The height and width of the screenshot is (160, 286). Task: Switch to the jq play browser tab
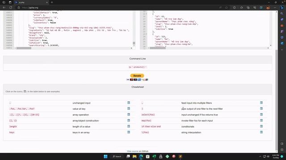click(x=31, y=2)
